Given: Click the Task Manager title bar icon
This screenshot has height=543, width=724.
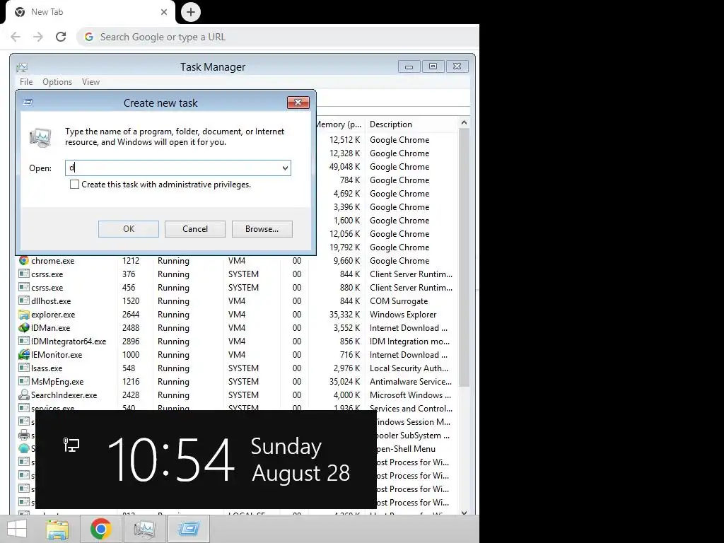Looking at the screenshot, I should (22, 67).
